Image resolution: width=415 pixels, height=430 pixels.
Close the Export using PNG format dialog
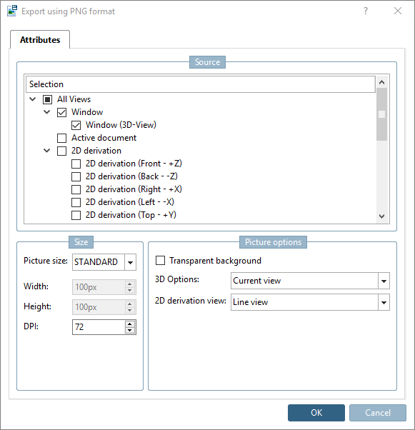click(x=398, y=11)
